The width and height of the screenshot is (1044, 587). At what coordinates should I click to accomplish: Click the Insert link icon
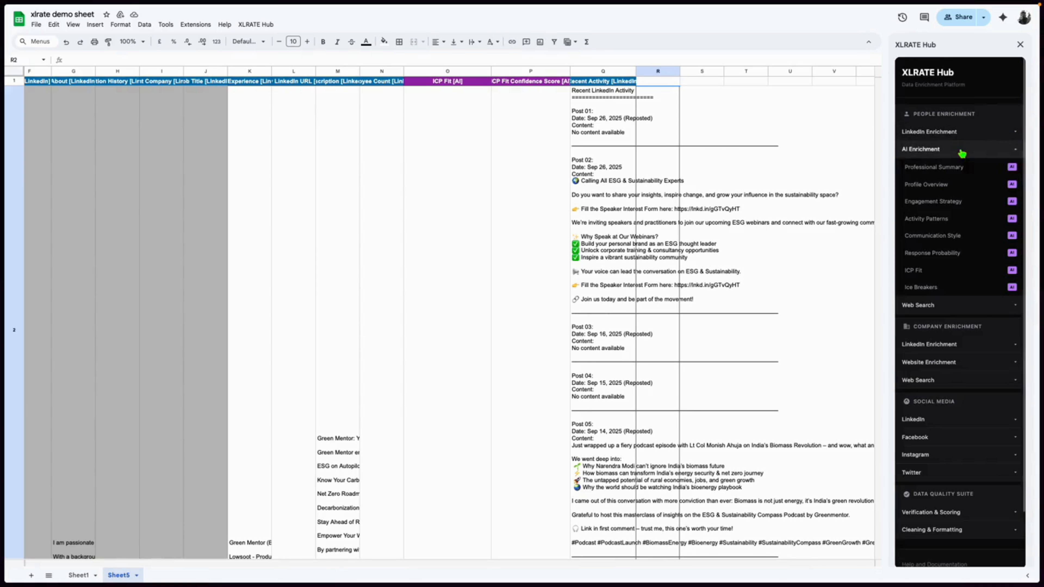512,41
